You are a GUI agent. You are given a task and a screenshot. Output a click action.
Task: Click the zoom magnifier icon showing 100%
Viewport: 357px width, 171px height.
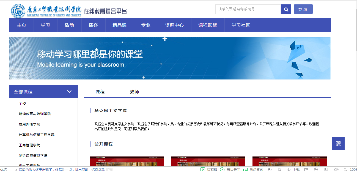(345, 169)
